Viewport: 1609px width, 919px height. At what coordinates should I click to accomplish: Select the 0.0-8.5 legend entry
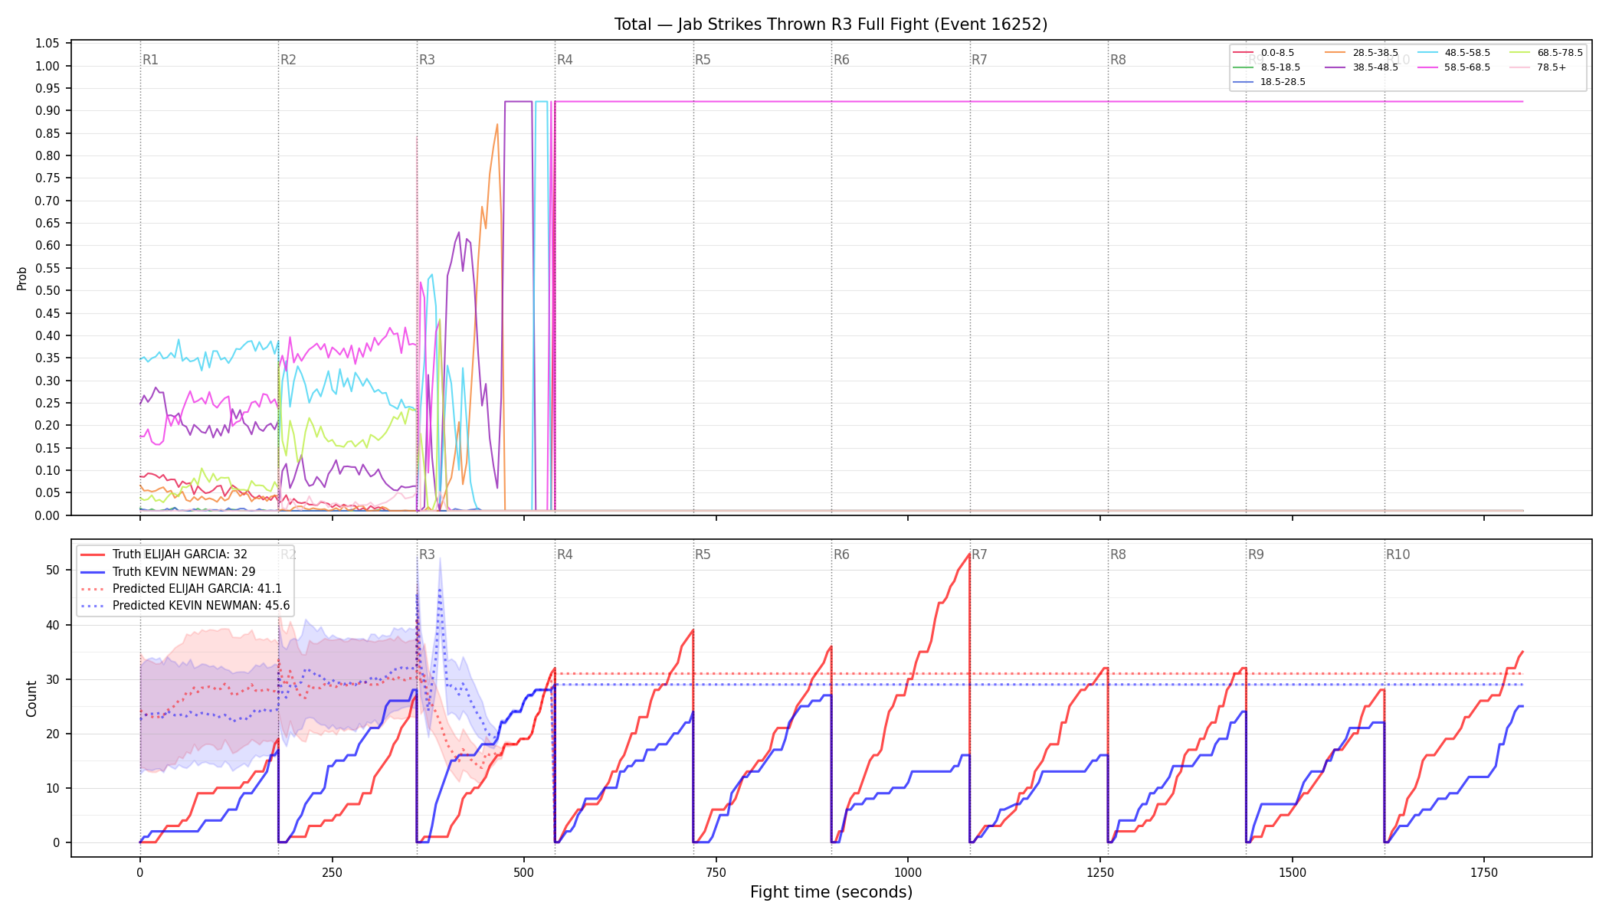[1263, 53]
